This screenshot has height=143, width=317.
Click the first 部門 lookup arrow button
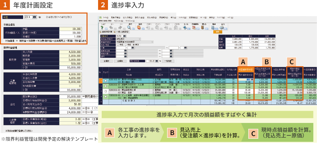click(x=125, y=56)
